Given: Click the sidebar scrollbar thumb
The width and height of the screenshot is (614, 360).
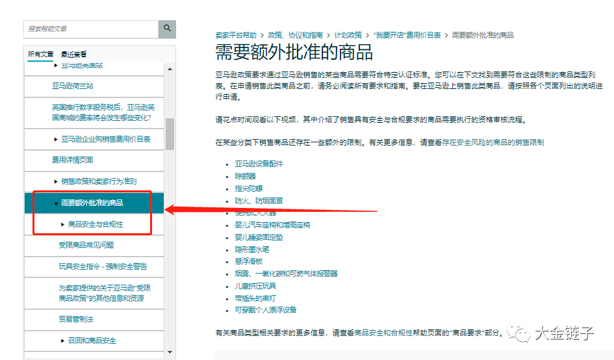Looking at the screenshot, I should click(170, 134).
